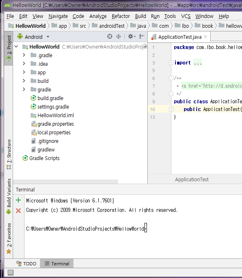242x278 pixels.
Task: Select local.properties in the tree
Action: coord(54,132)
